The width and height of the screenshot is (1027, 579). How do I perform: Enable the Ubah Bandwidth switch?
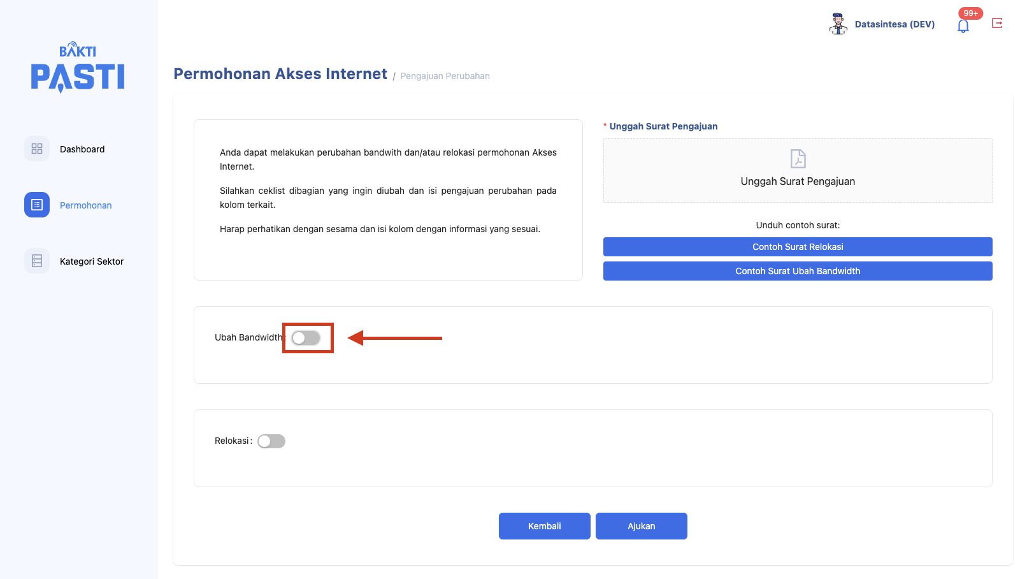pos(306,338)
